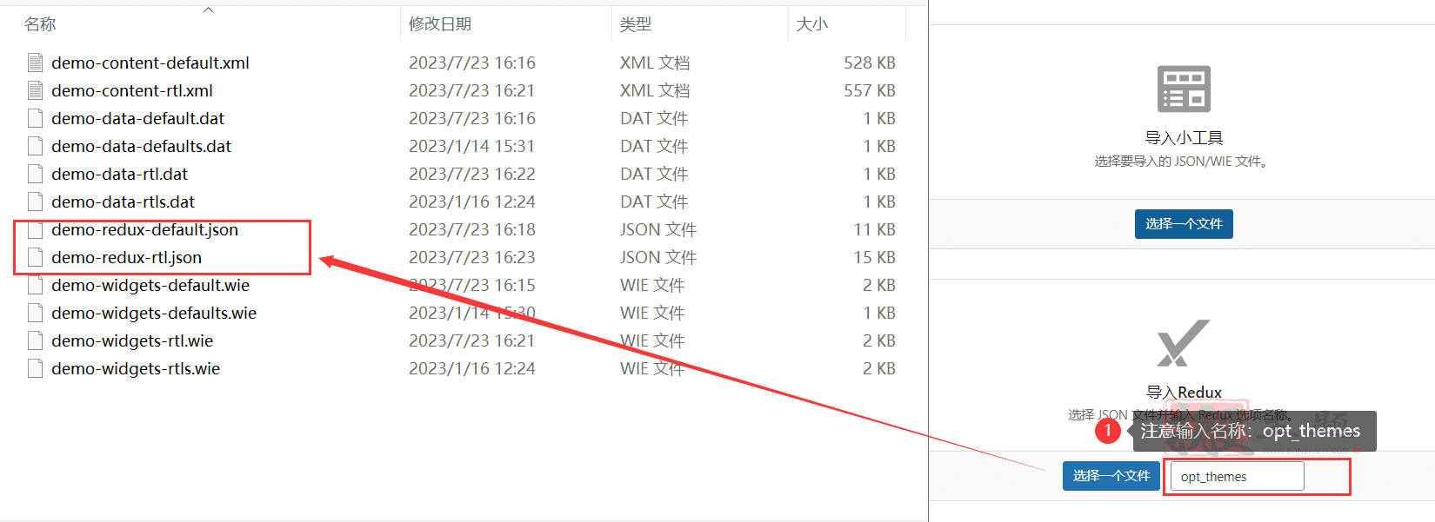
Task: Click file icon of demo-content-default.xml
Action: pos(35,63)
